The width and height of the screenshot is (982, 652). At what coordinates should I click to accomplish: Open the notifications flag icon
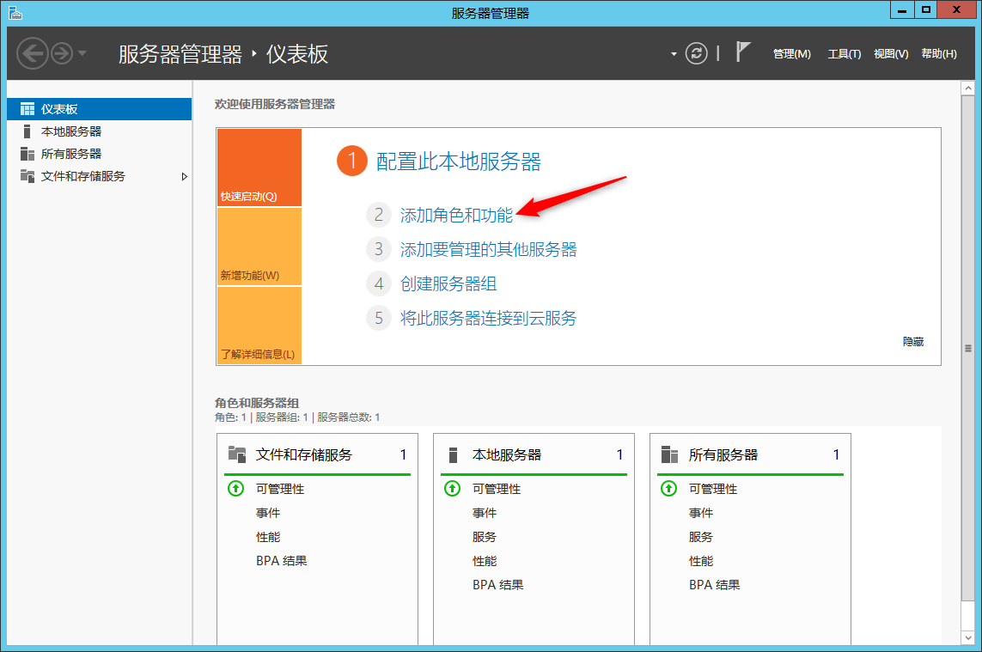(x=742, y=52)
